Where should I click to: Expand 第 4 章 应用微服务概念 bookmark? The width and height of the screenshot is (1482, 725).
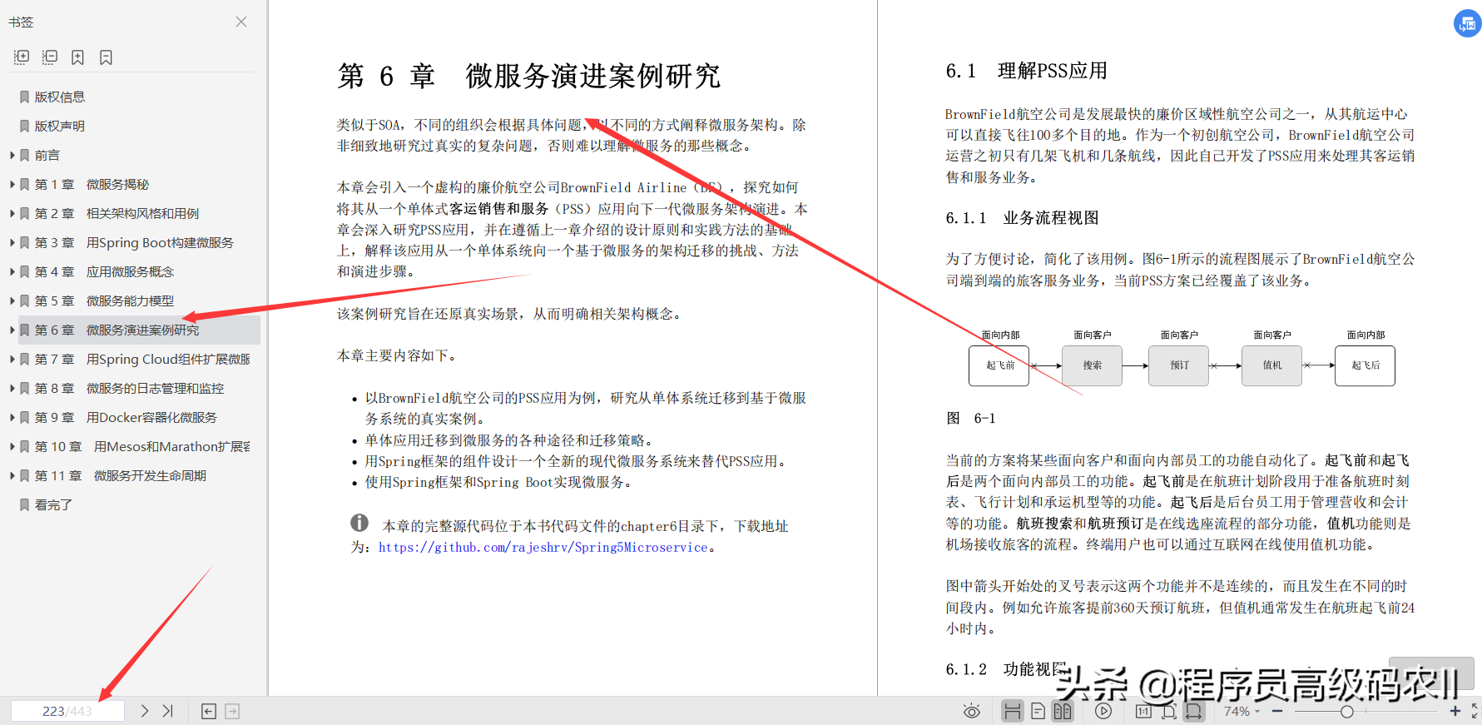tap(12, 271)
